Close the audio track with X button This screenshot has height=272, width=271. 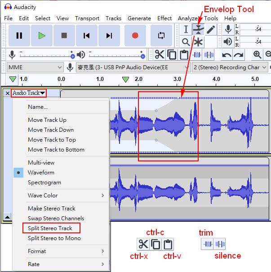7,94
